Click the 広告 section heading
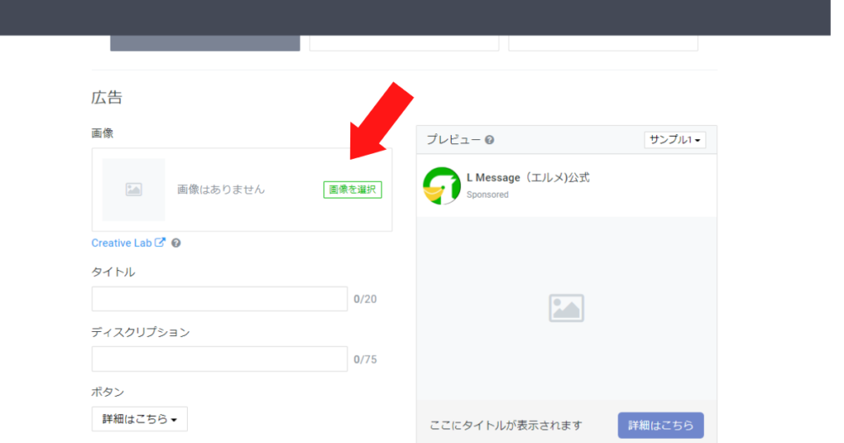The height and width of the screenshot is (443, 844). point(106,97)
